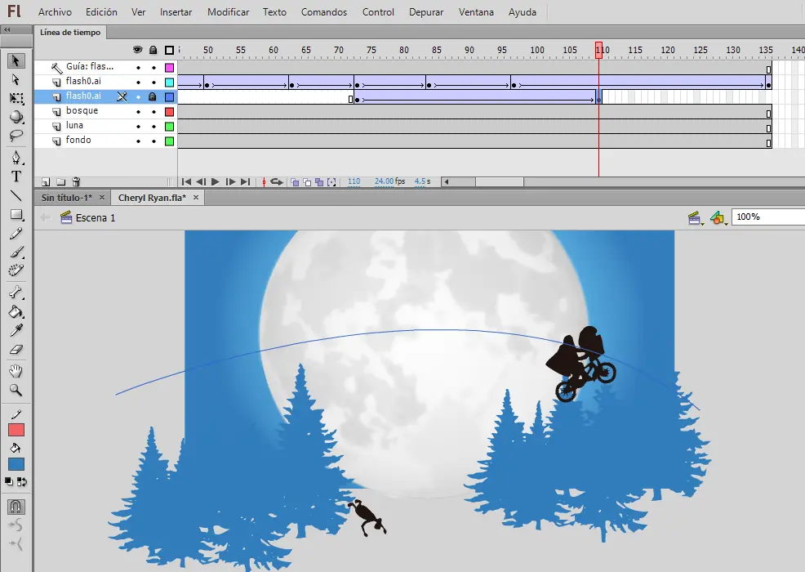The height and width of the screenshot is (572, 805).
Task: Select the Eyedropper tool
Action: (x=16, y=330)
